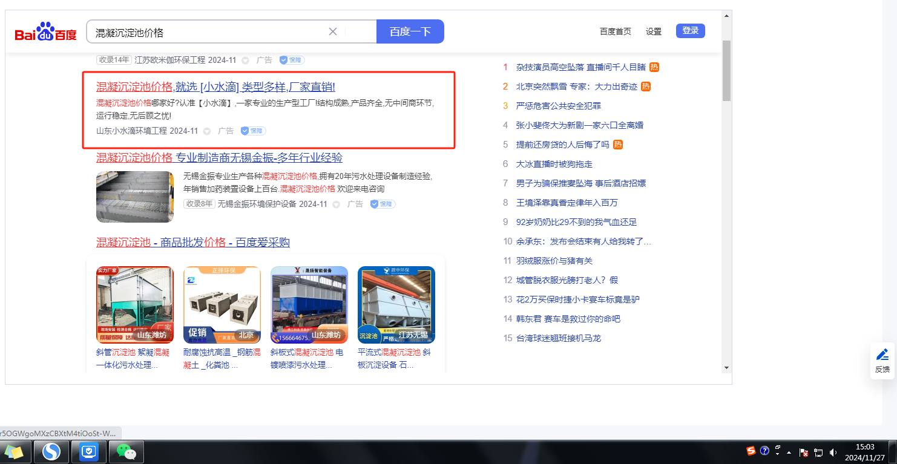Click Show Desktop strip beside the clock

point(893,452)
